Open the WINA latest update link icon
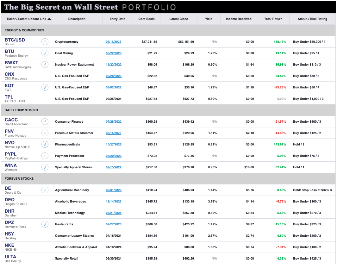 click(x=45, y=167)
